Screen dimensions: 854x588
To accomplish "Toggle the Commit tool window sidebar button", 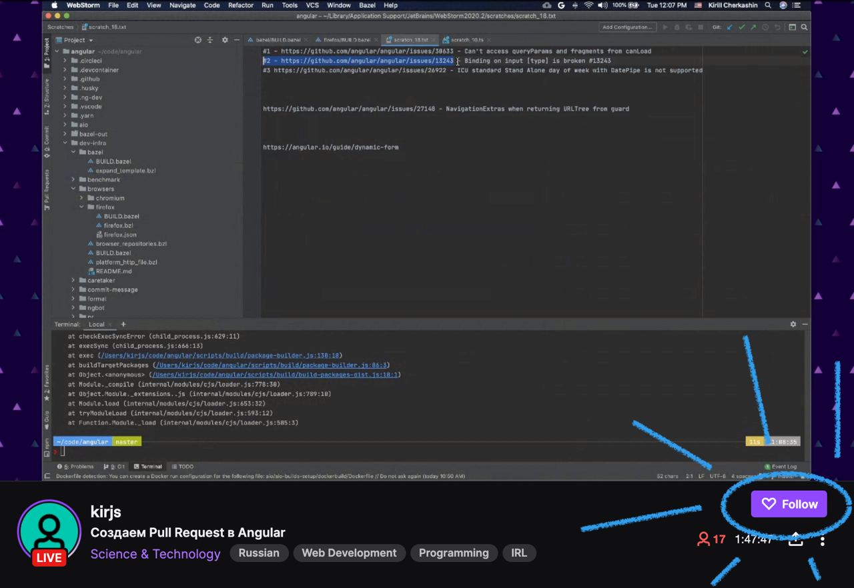I will click(47, 141).
